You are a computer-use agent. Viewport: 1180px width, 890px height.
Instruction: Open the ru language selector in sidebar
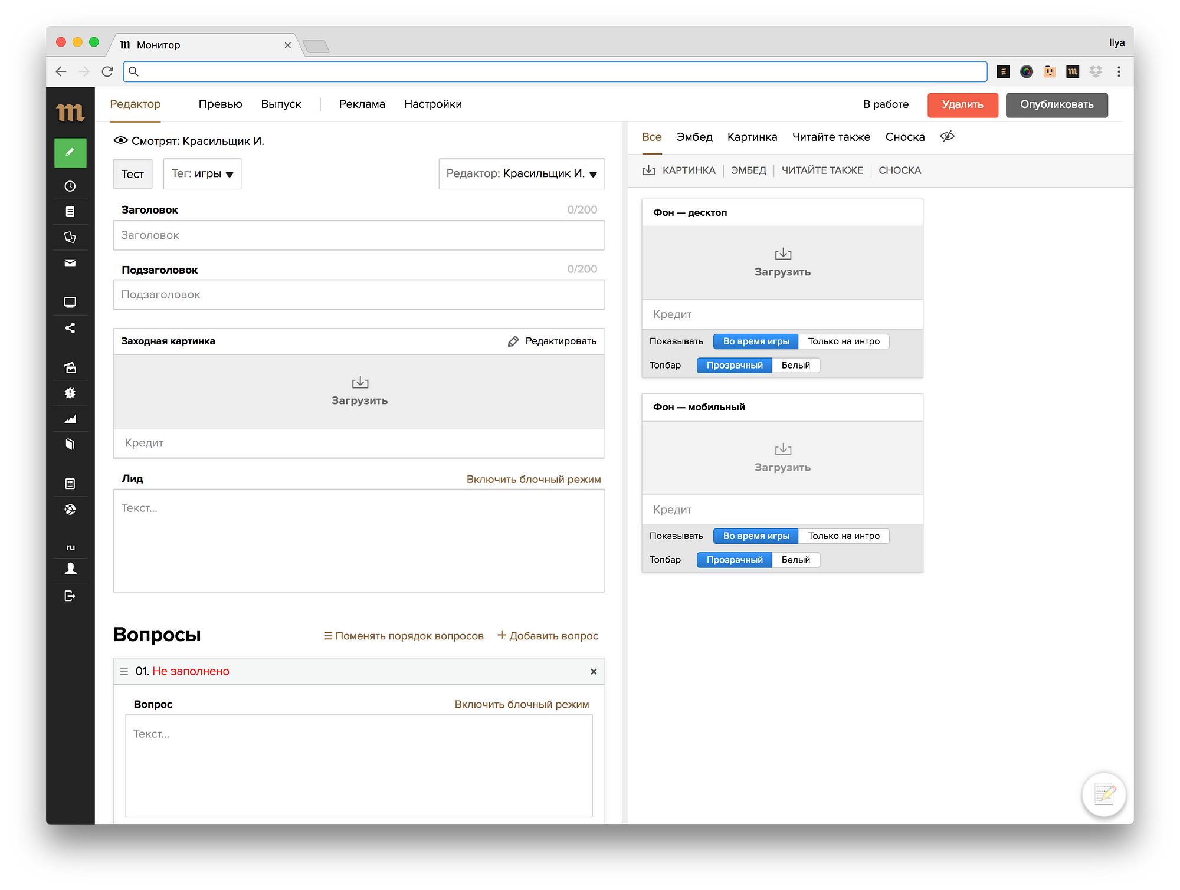(70, 547)
